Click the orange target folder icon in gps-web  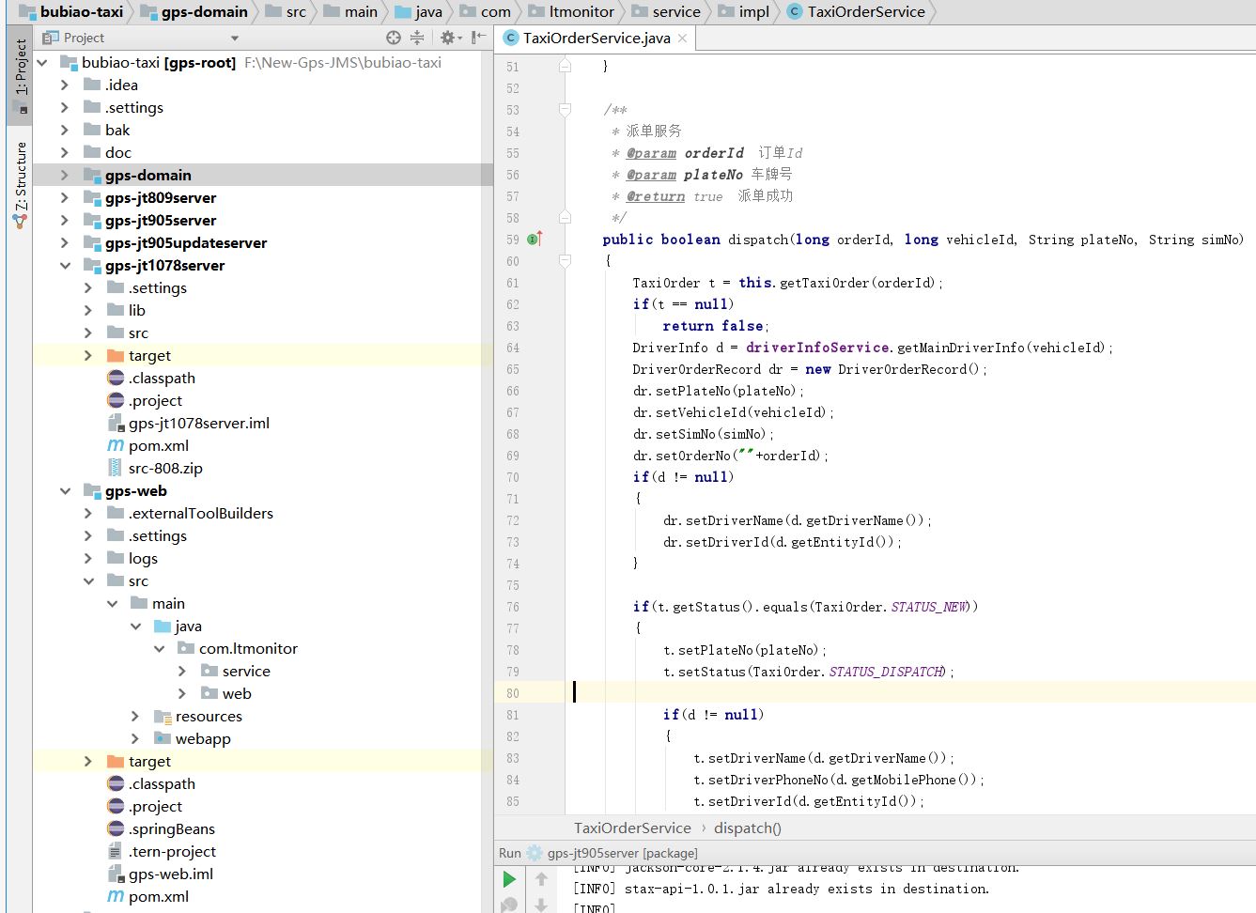pyautogui.click(x=116, y=761)
